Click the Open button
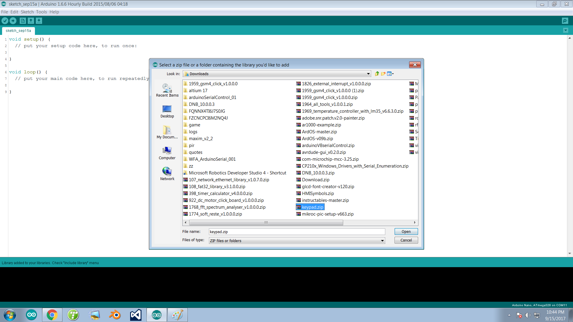The height and width of the screenshot is (322, 573). tap(406, 232)
